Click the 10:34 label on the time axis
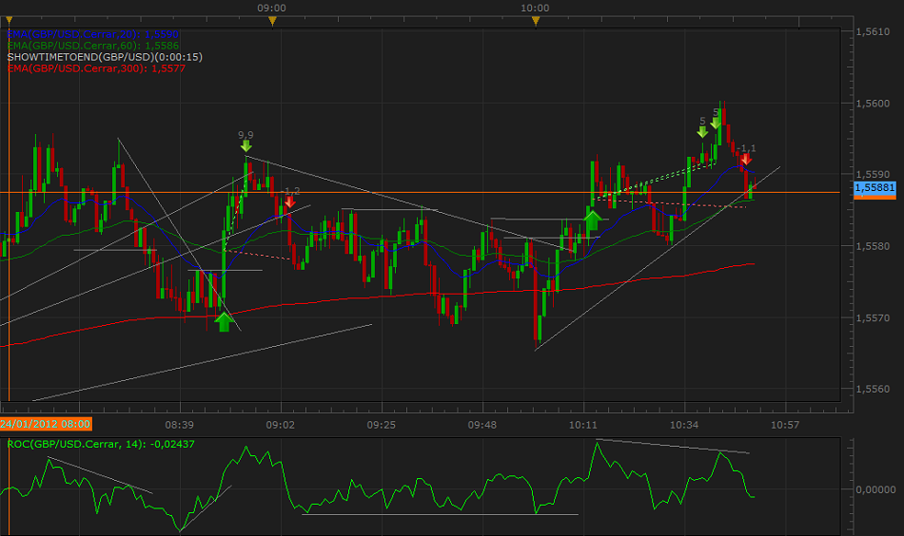904x536 pixels. pos(684,424)
